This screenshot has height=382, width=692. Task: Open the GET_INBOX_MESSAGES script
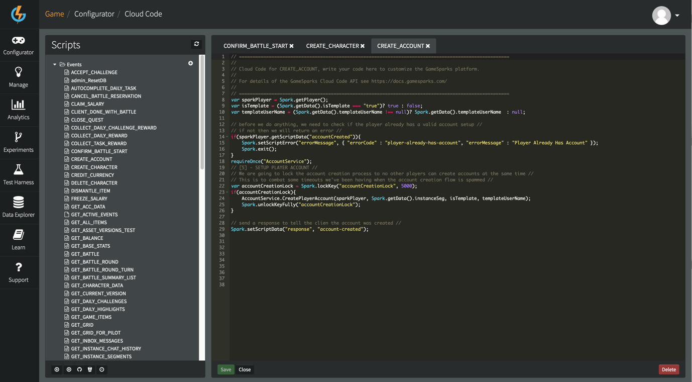(97, 341)
